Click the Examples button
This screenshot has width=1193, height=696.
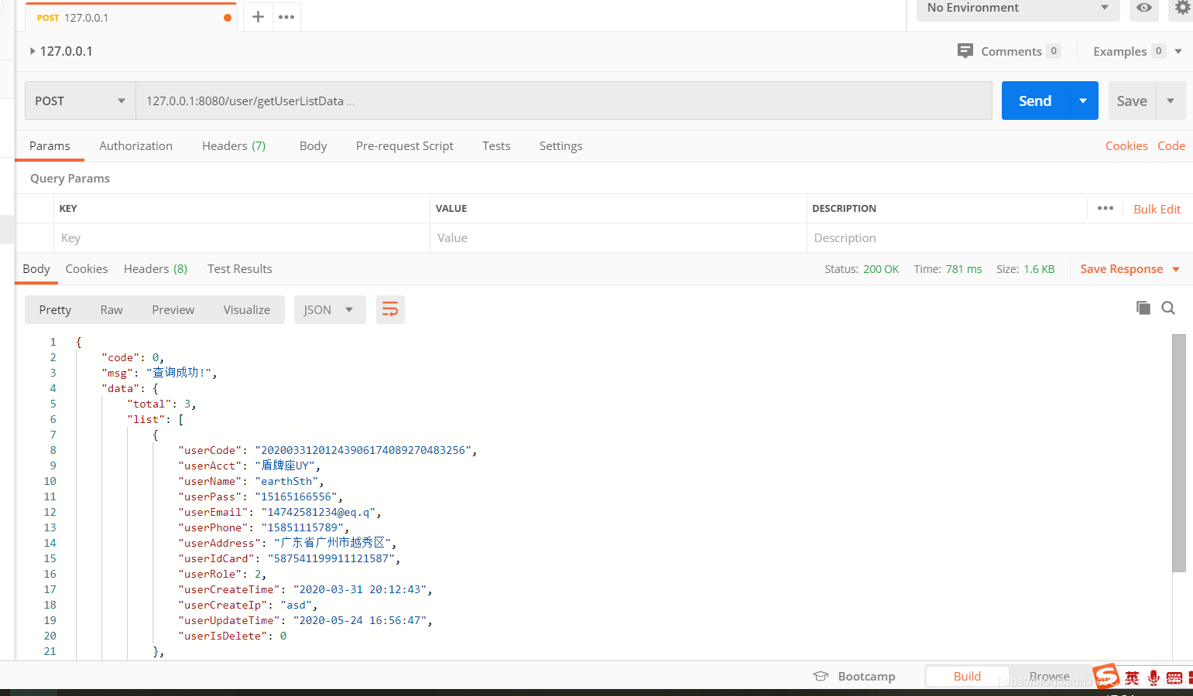tap(1130, 51)
